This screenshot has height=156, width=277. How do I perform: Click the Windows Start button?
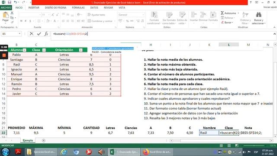[x=5, y=152]
